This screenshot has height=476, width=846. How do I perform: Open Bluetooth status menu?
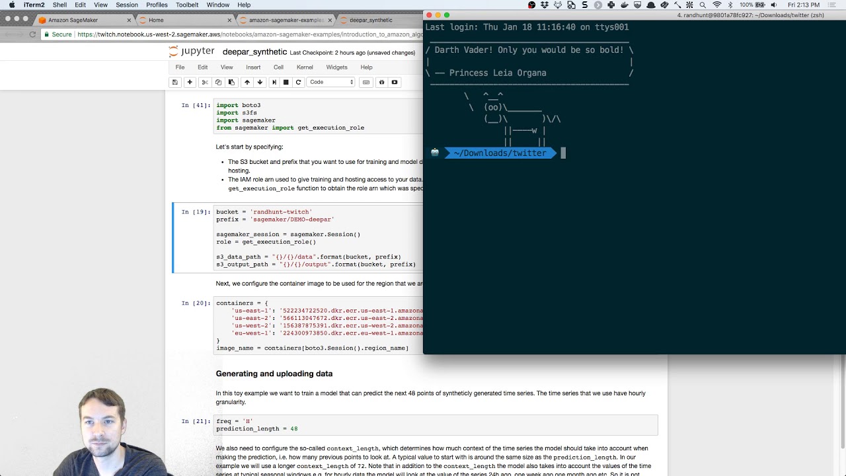pos(730,5)
